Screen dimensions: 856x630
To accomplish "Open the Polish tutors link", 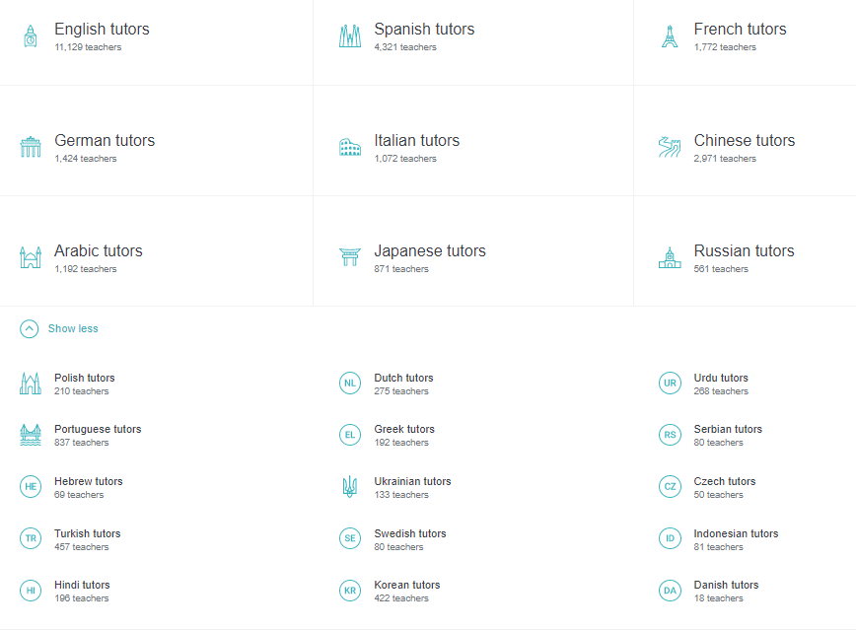I will (84, 378).
